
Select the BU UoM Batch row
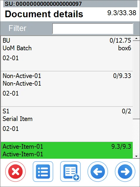pyautogui.click(x=67, y=53)
